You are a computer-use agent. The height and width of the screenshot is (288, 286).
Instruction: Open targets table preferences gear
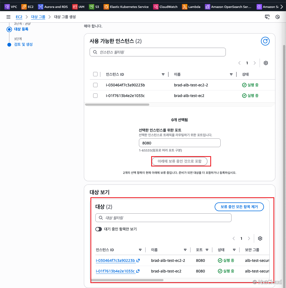point(260,238)
